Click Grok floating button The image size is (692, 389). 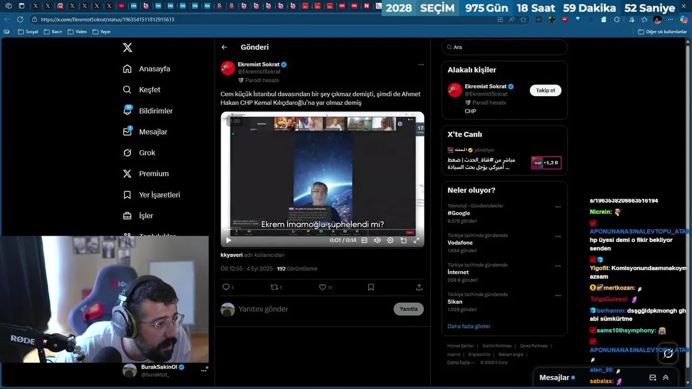668,353
